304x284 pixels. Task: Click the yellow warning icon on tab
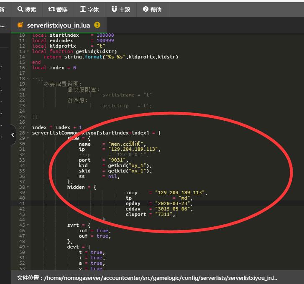tap(97, 25)
